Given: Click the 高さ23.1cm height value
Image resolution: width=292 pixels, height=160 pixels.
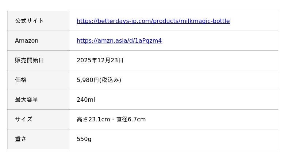Looking at the screenshot, I should [x=93, y=120].
